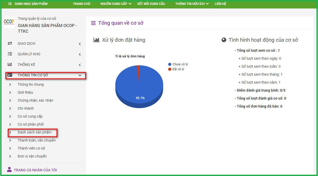Click the user icon beside TRANG CÁ NHÂN CỦA TÔI
318x176 pixels.
coord(9,170)
